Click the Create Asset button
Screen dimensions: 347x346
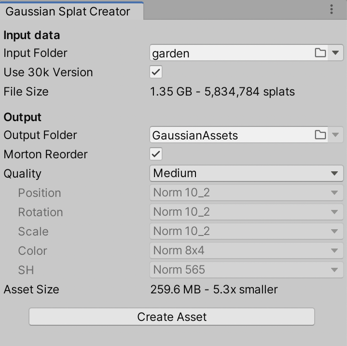172,317
